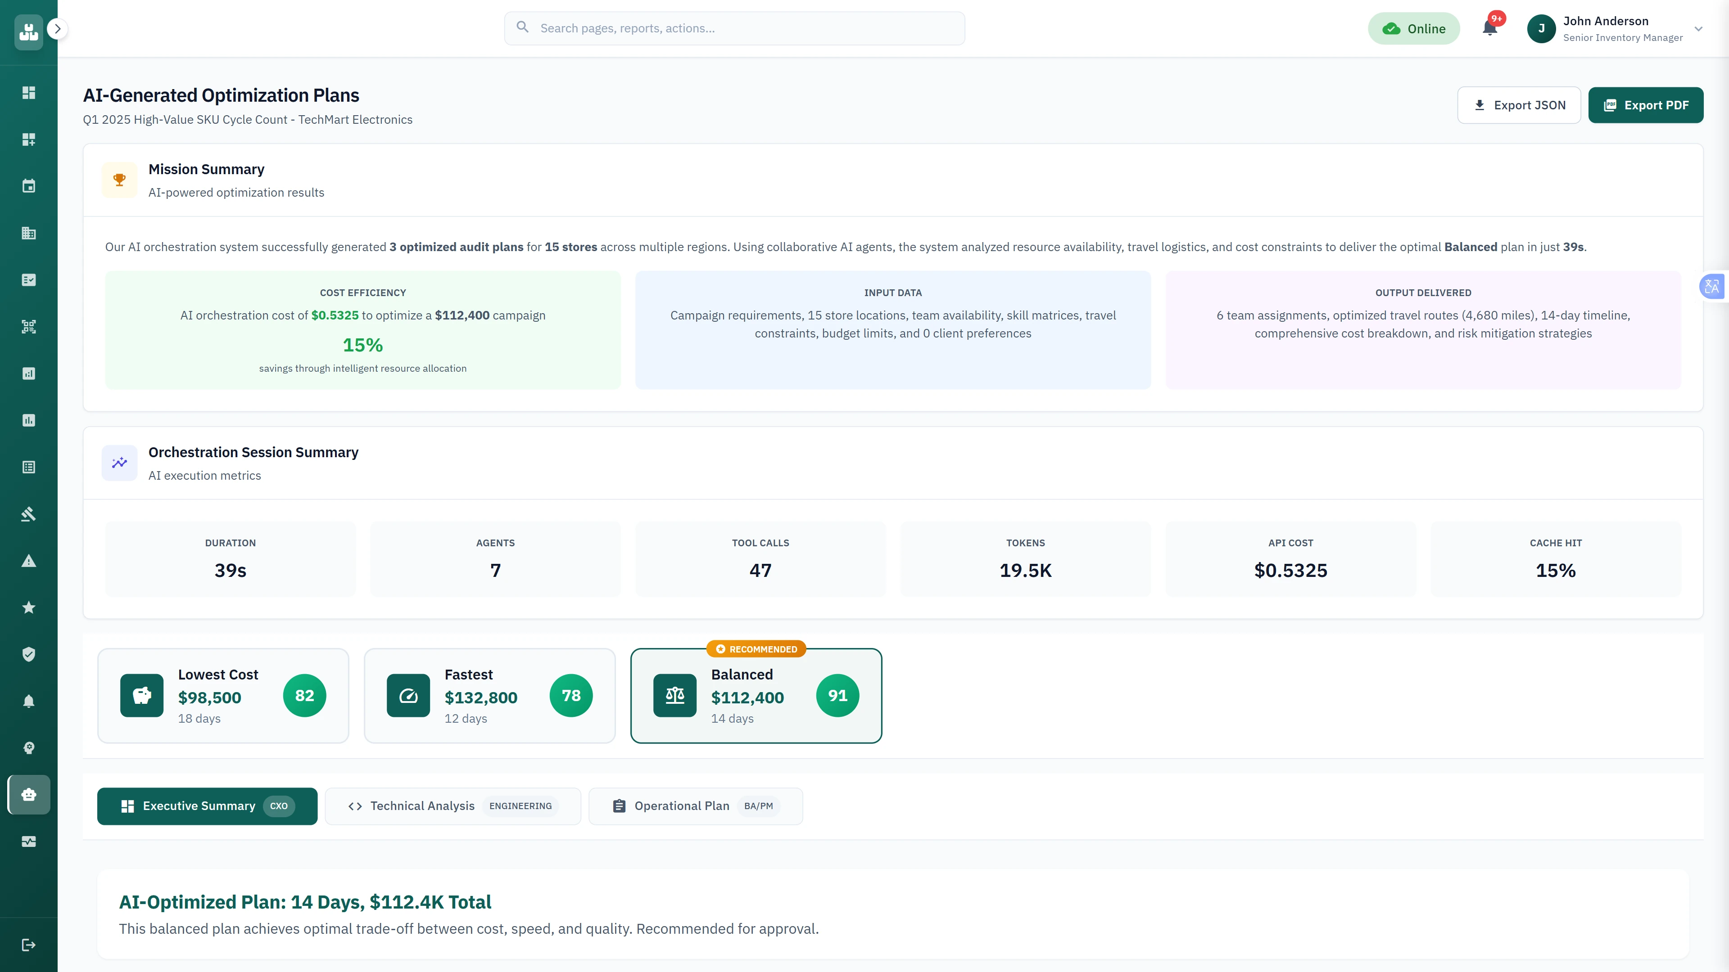This screenshot has width=1729, height=972.
Task: Open the Dashboard icon in sidebar
Action: (x=28, y=93)
